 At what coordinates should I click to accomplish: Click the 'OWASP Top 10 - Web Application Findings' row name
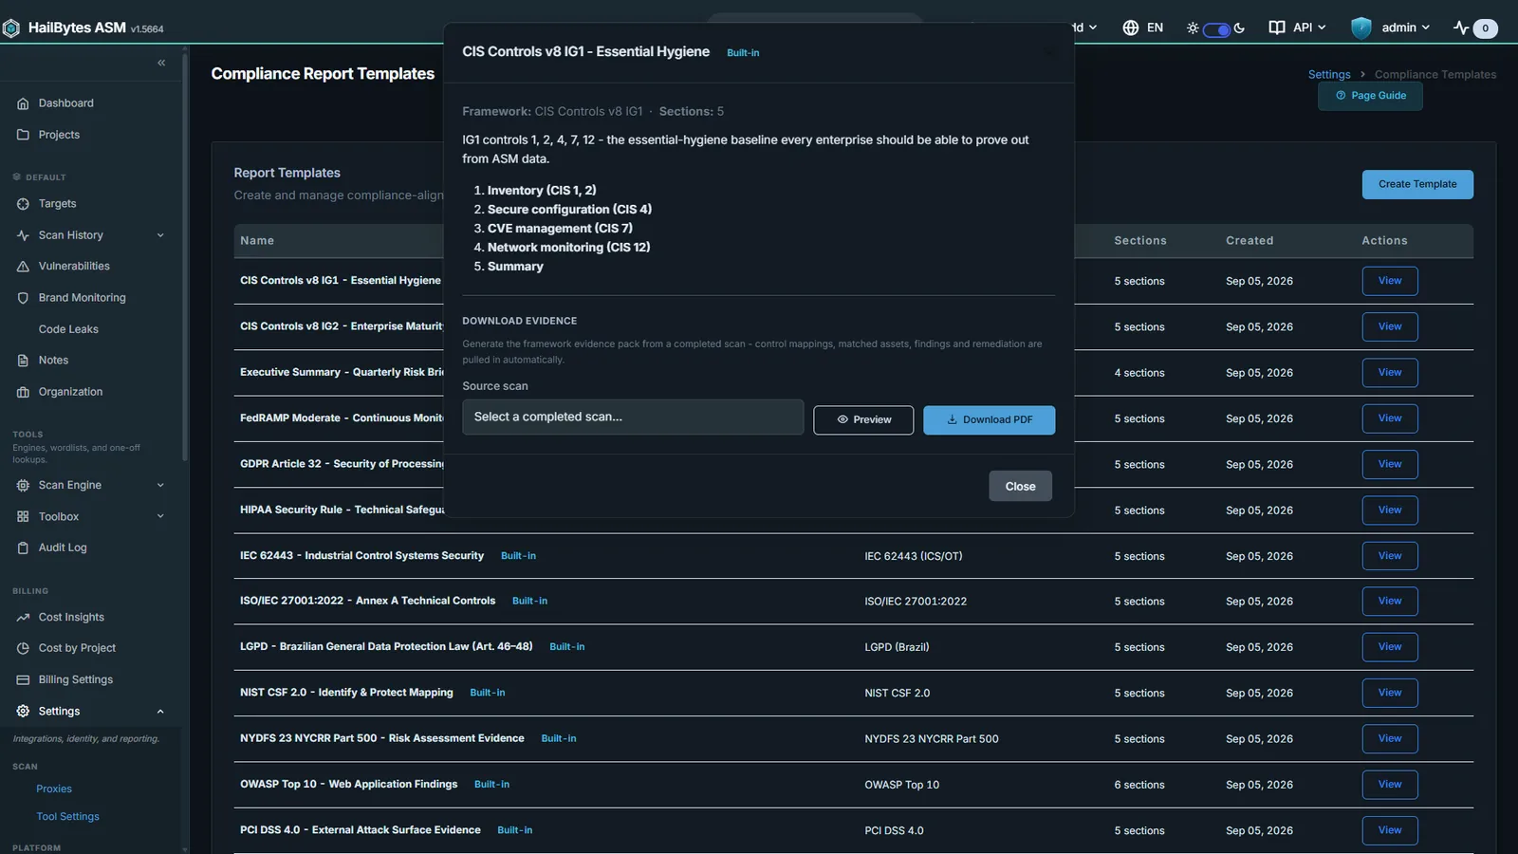point(348,785)
